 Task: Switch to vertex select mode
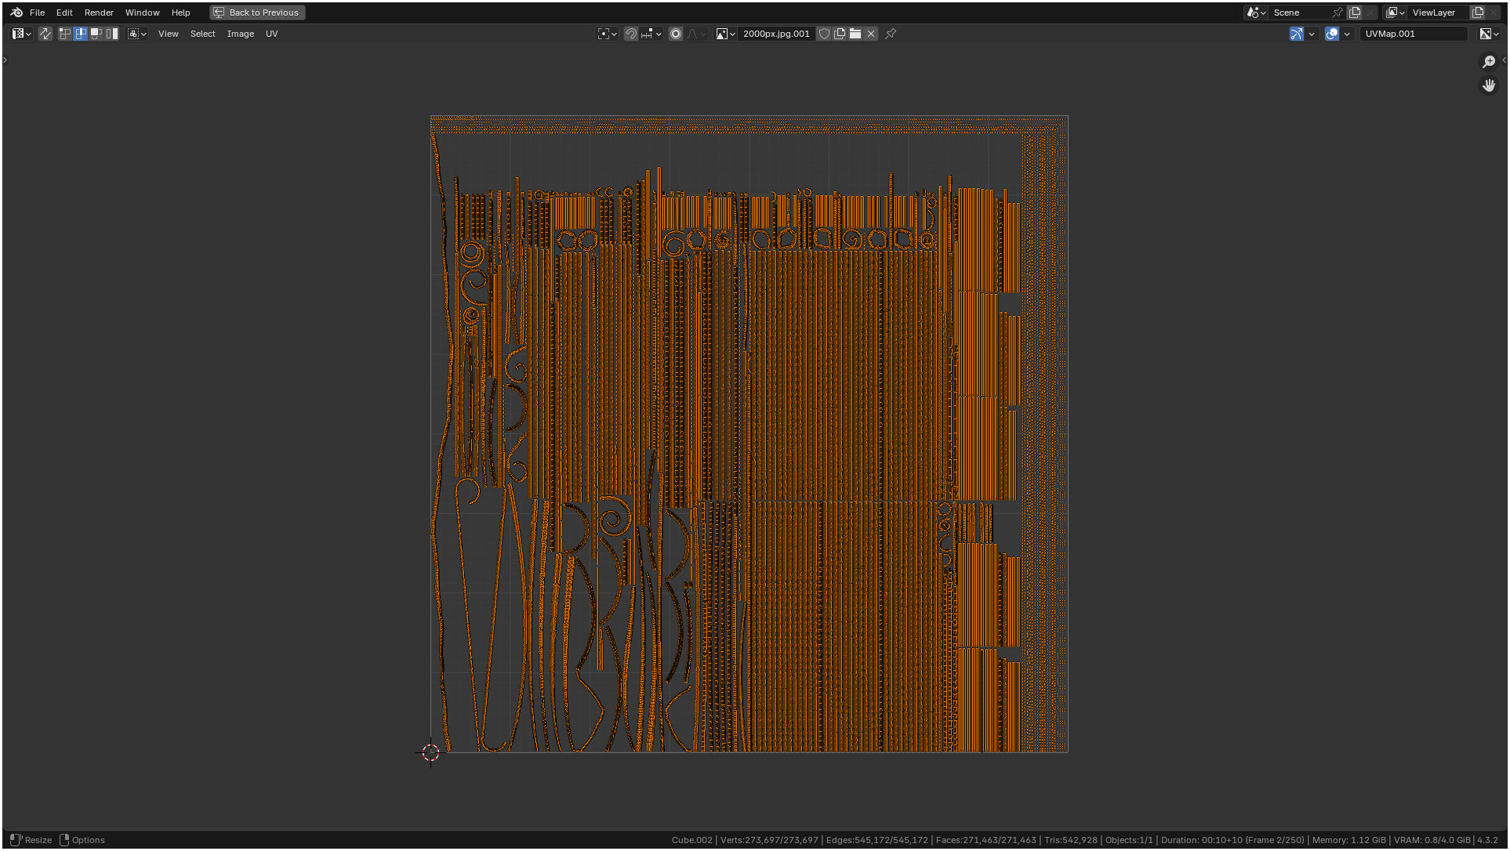65,34
